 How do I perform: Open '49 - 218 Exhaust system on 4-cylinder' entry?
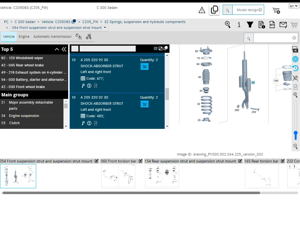coord(34,72)
